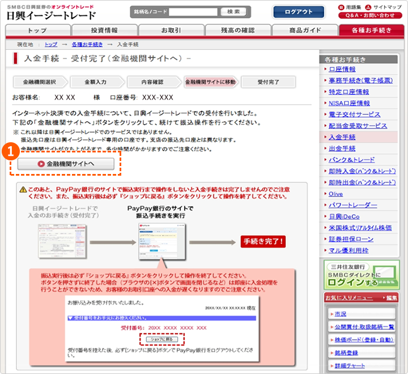Viewport: 408px width, 374px height.
Task: Switch to the 残高の確認 tab
Action: point(238,30)
